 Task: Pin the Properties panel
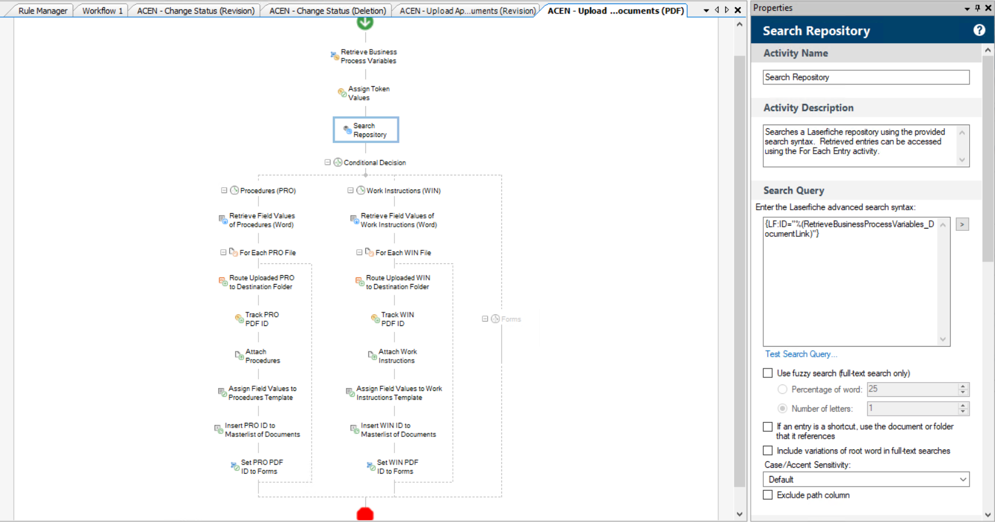click(x=977, y=8)
